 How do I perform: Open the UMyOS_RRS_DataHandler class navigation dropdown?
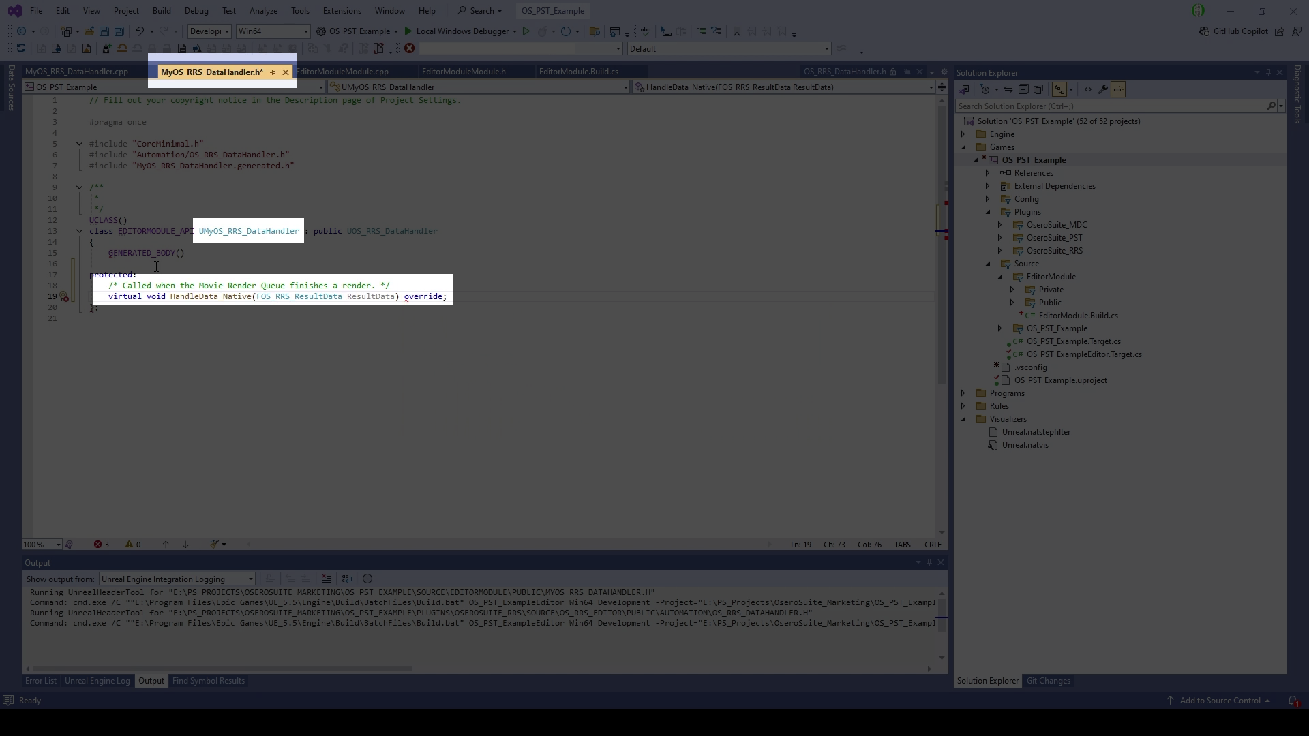[479, 87]
